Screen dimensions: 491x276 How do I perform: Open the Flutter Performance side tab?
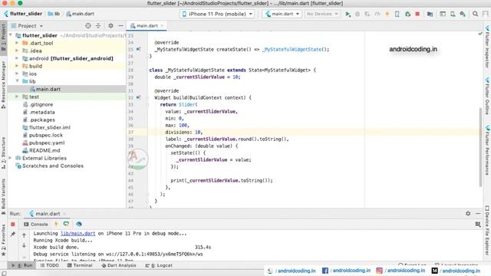487,150
